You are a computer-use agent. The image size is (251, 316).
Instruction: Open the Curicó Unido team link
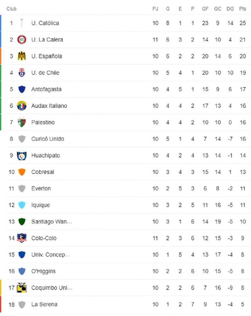(x=48, y=138)
